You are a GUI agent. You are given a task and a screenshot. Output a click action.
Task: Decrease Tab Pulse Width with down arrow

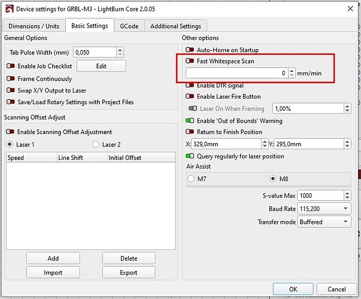click(x=120, y=55)
